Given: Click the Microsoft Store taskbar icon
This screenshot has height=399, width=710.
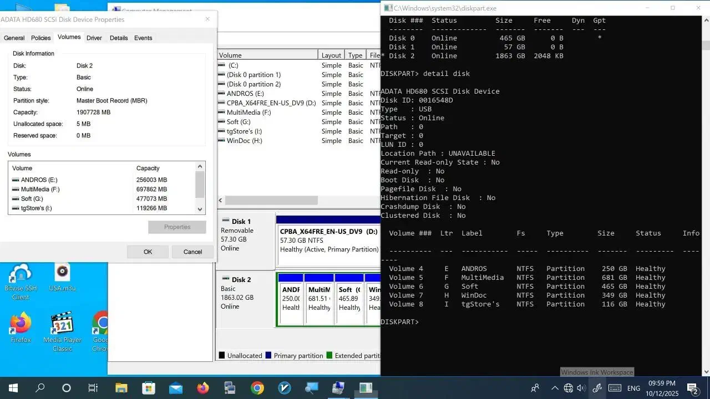Looking at the screenshot, I should point(148,388).
